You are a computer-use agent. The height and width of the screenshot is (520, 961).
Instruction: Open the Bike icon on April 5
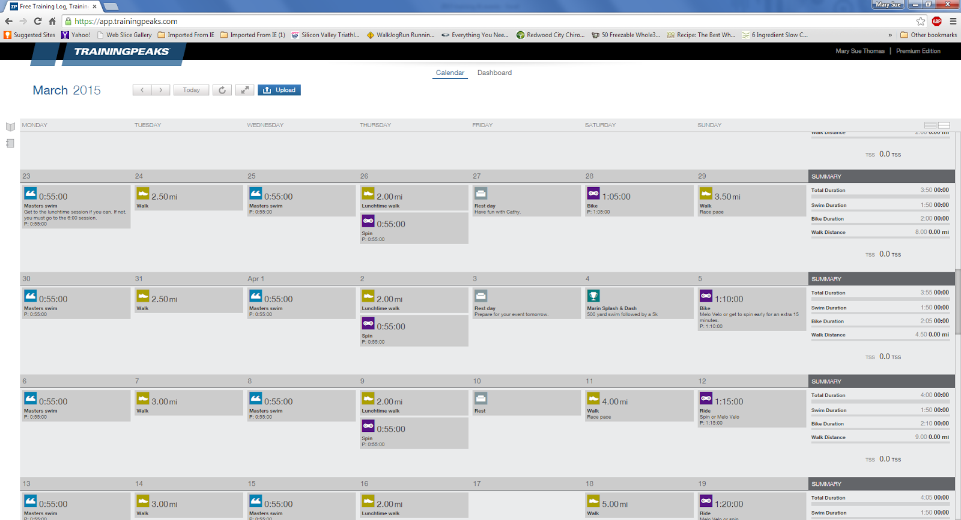click(706, 296)
